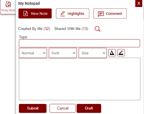This screenshot has width=144, height=114.
Task: Click inside the note body text area
Action: click(x=79, y=79)
